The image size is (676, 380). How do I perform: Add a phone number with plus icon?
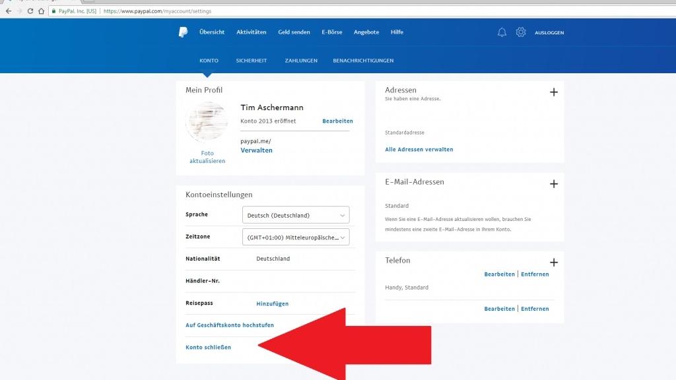tap(554, 263)
